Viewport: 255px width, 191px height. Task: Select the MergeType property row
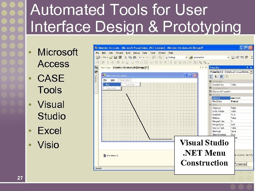[x=232, y=125]
